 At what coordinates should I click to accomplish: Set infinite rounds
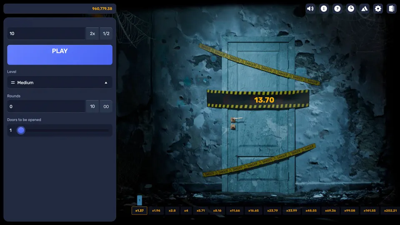[x=106, y=106]
